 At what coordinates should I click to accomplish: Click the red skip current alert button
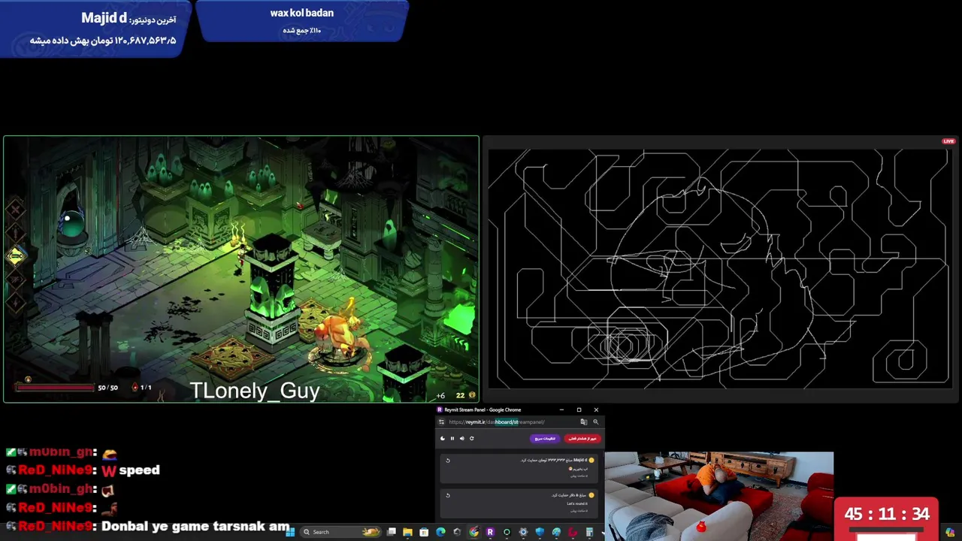582,438
